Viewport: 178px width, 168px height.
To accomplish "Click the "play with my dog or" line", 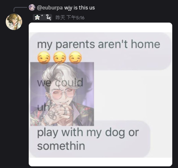I will 88,133.
